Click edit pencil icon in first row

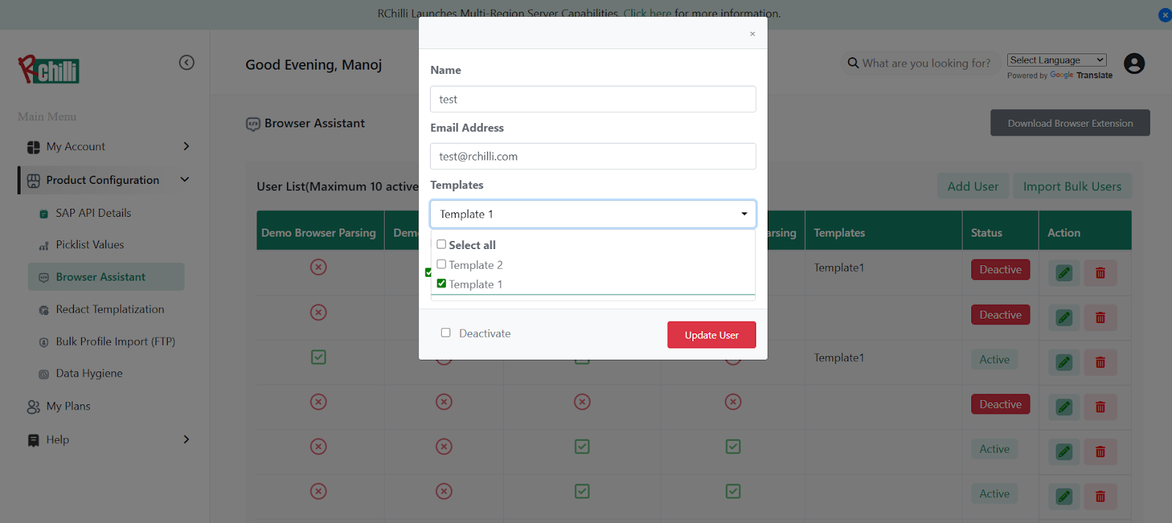[1064, 273]
